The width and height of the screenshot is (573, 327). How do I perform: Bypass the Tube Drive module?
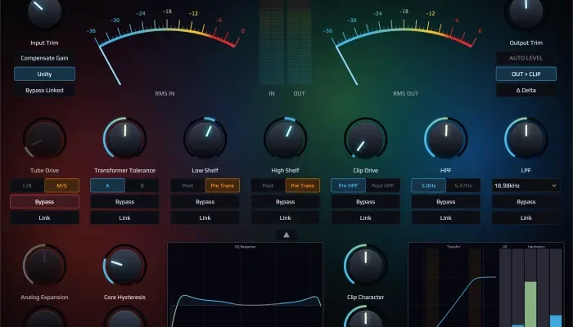click(44, 201)
